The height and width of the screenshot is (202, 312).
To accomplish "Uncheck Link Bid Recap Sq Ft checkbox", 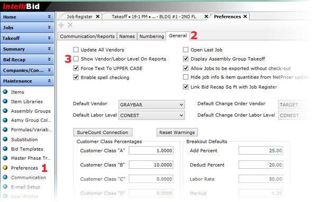I will (186, 87).
